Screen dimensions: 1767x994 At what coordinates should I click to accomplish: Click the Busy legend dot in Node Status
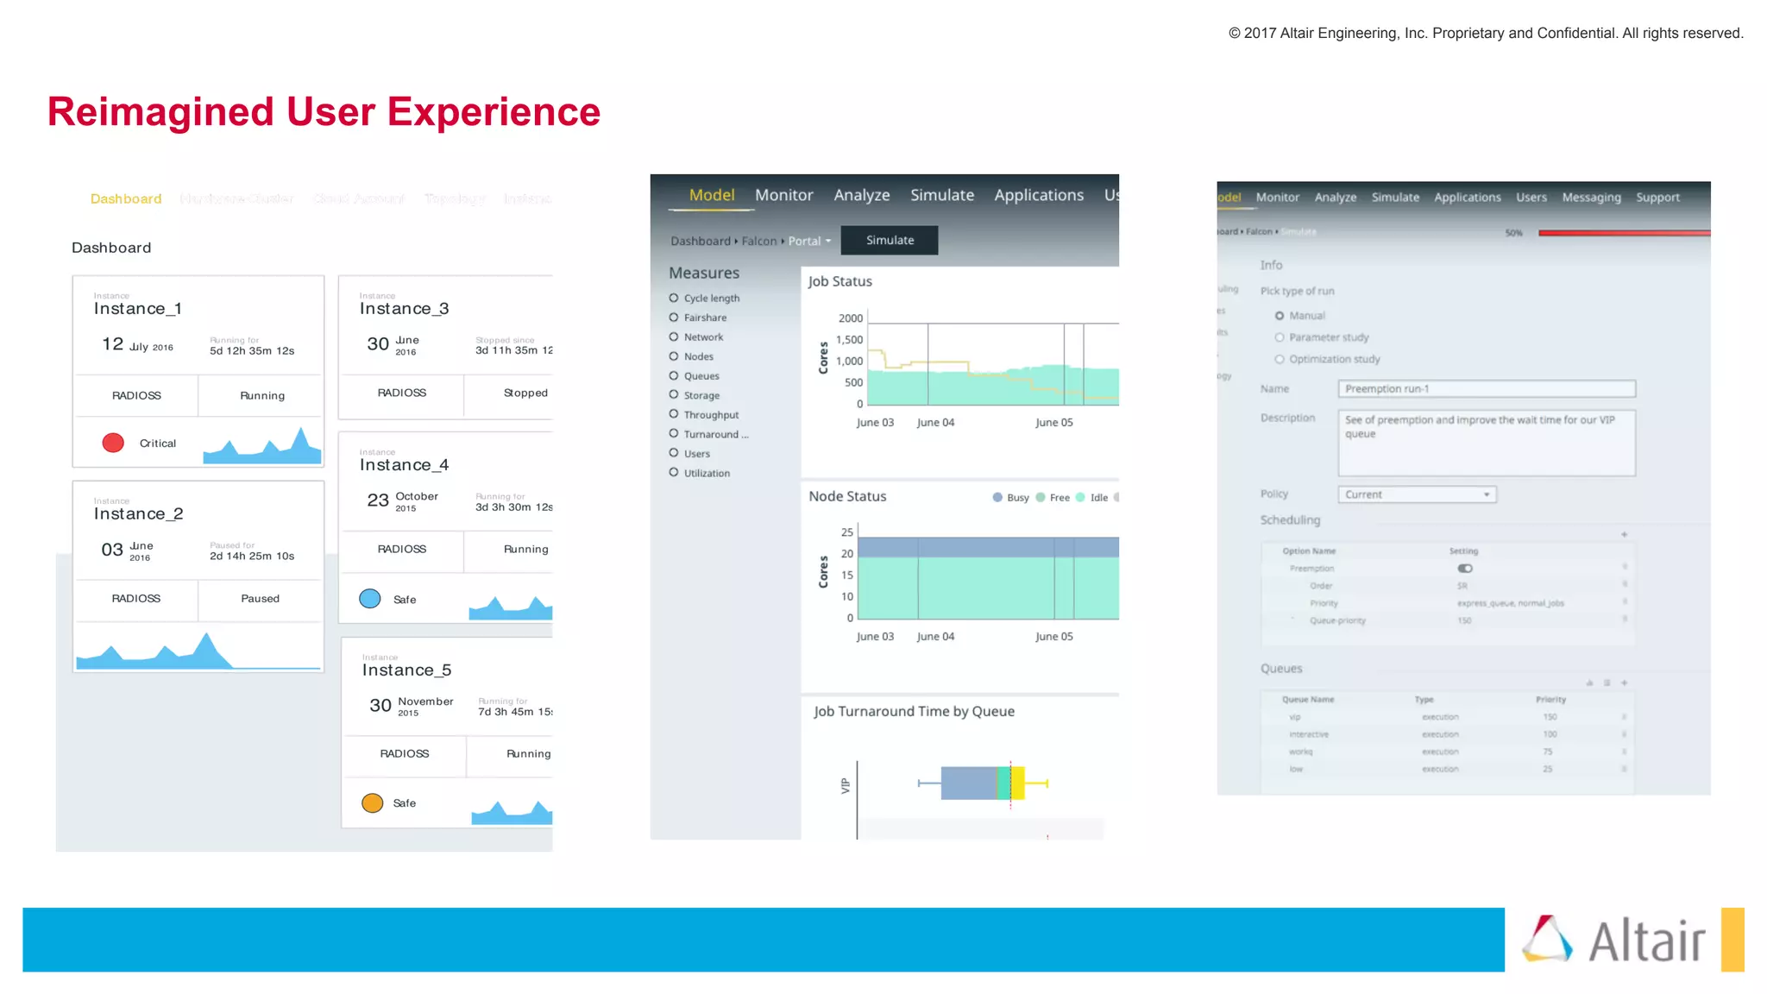pyautogui.click(x=997, y=498)
